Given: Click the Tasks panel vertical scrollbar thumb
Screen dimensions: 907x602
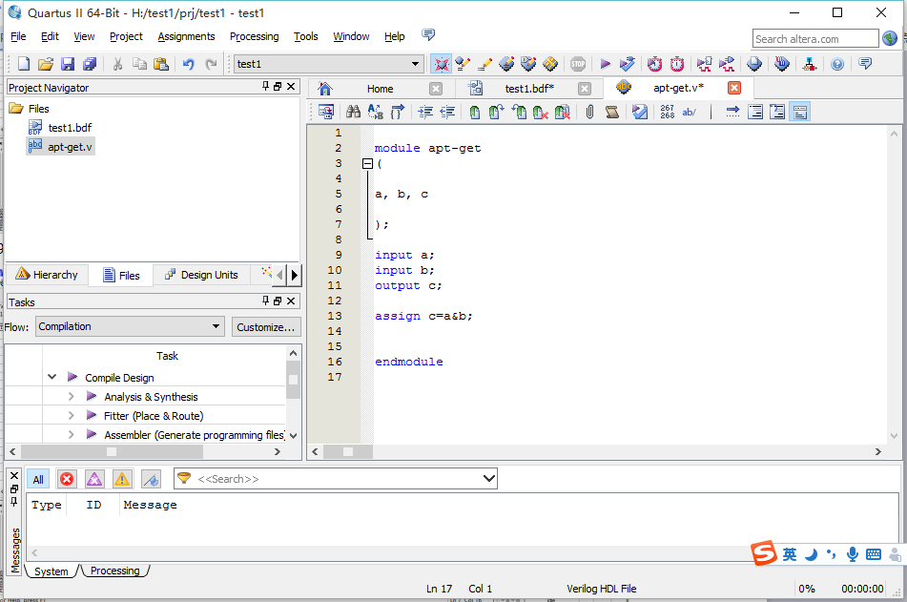Looking at the screenshot, I should pos(293,380).
